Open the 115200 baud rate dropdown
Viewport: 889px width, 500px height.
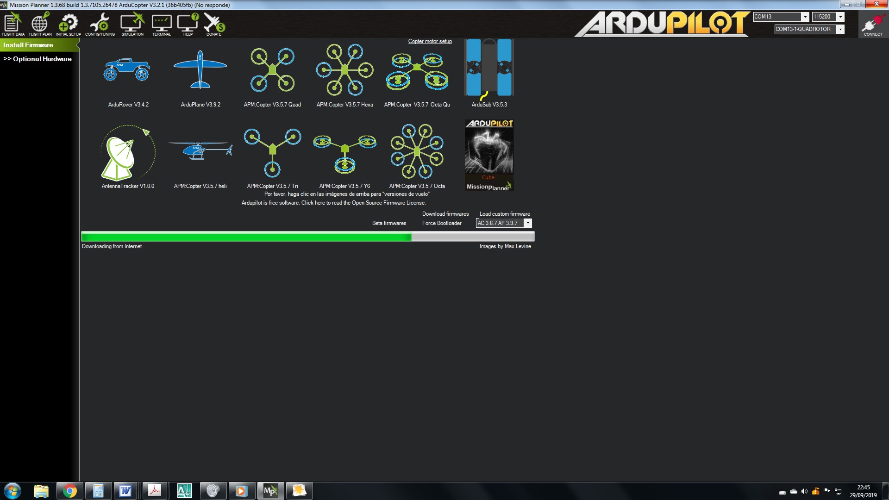pos(840,17)
